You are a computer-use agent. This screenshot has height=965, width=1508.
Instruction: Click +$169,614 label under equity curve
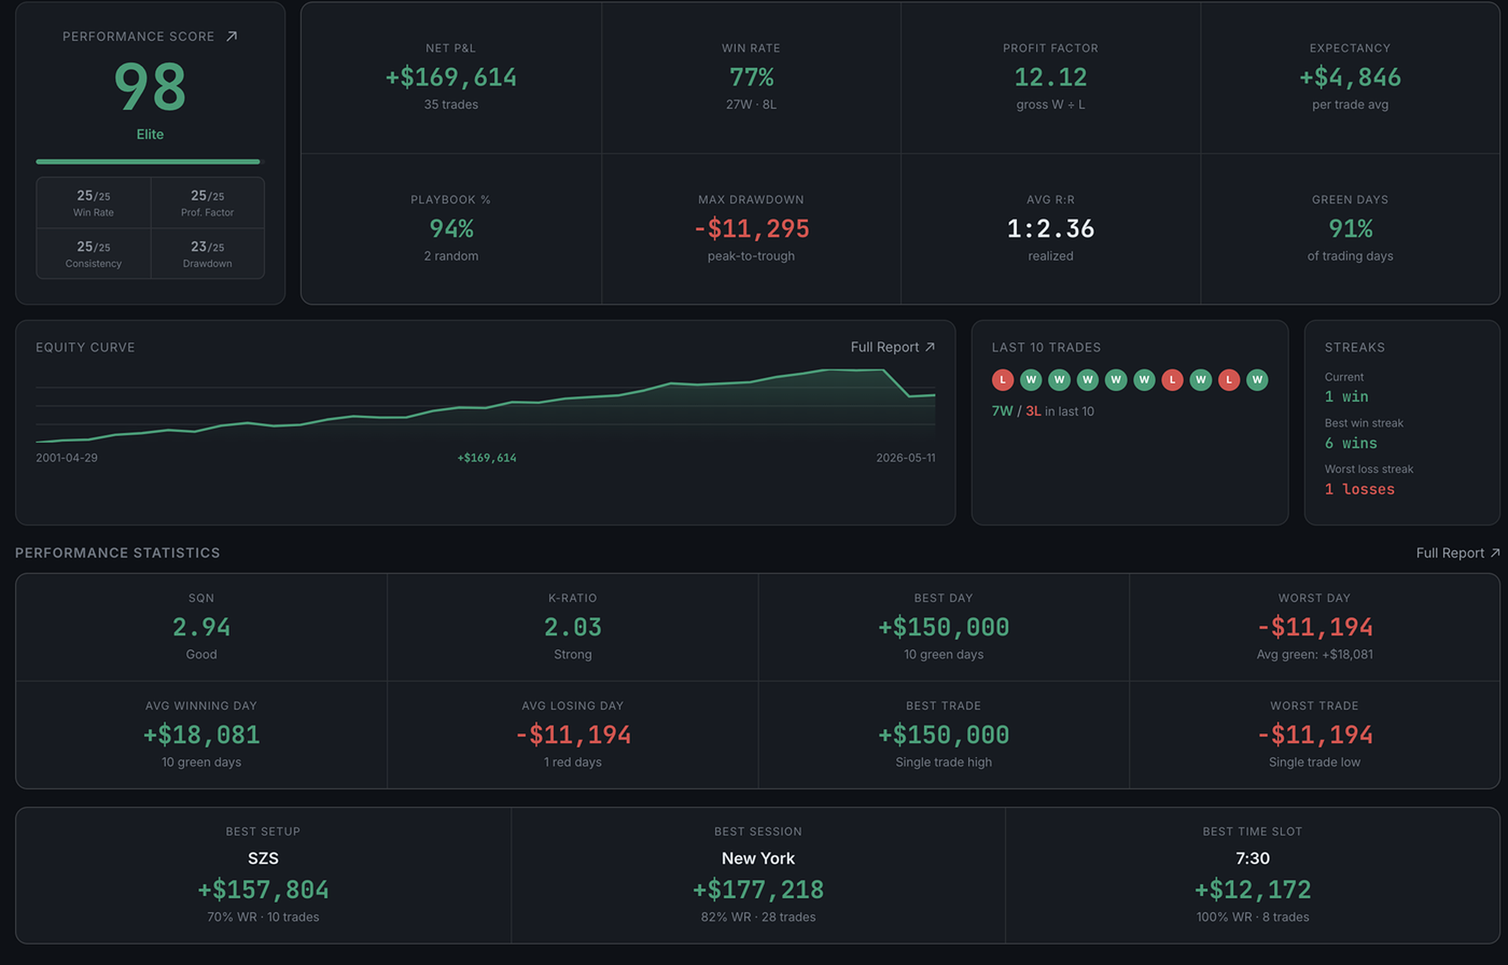[487, 458]
